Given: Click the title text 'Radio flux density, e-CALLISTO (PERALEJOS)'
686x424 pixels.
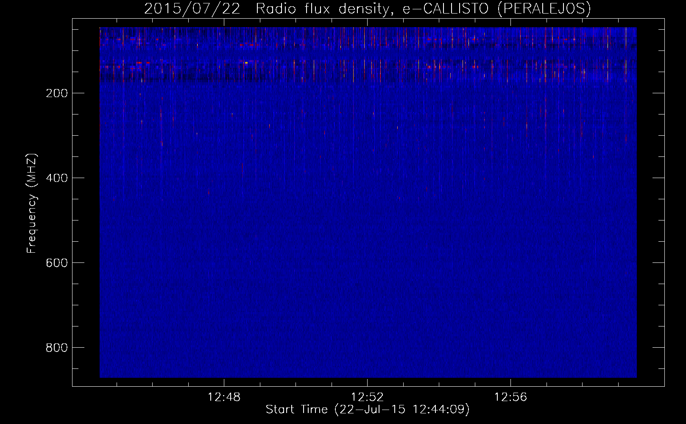Looking at the screenshot, I should (x=423, y=8).
